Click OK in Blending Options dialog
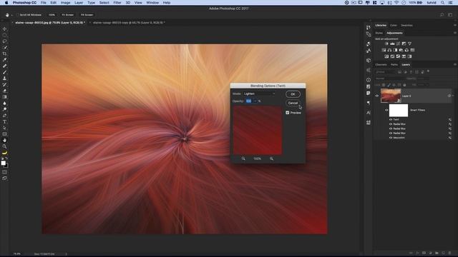The width and height of the screenshot is (458, 257). pyautogui.click(x=293, y=94)
